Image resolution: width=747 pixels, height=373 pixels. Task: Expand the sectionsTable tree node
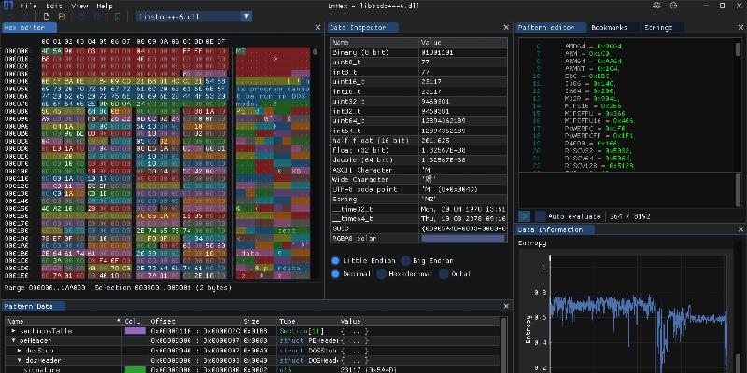point(13,331)
